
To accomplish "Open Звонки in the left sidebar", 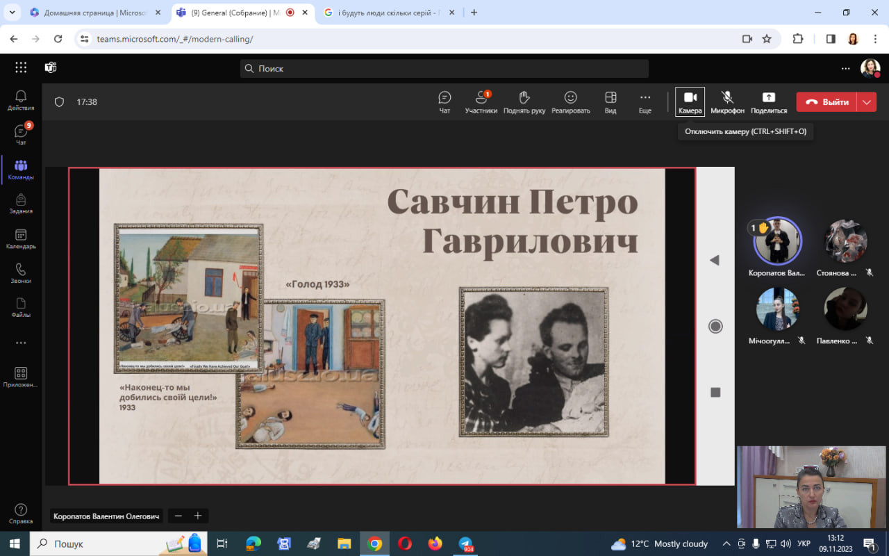I will pyautogui.click(x=21, y=273).
